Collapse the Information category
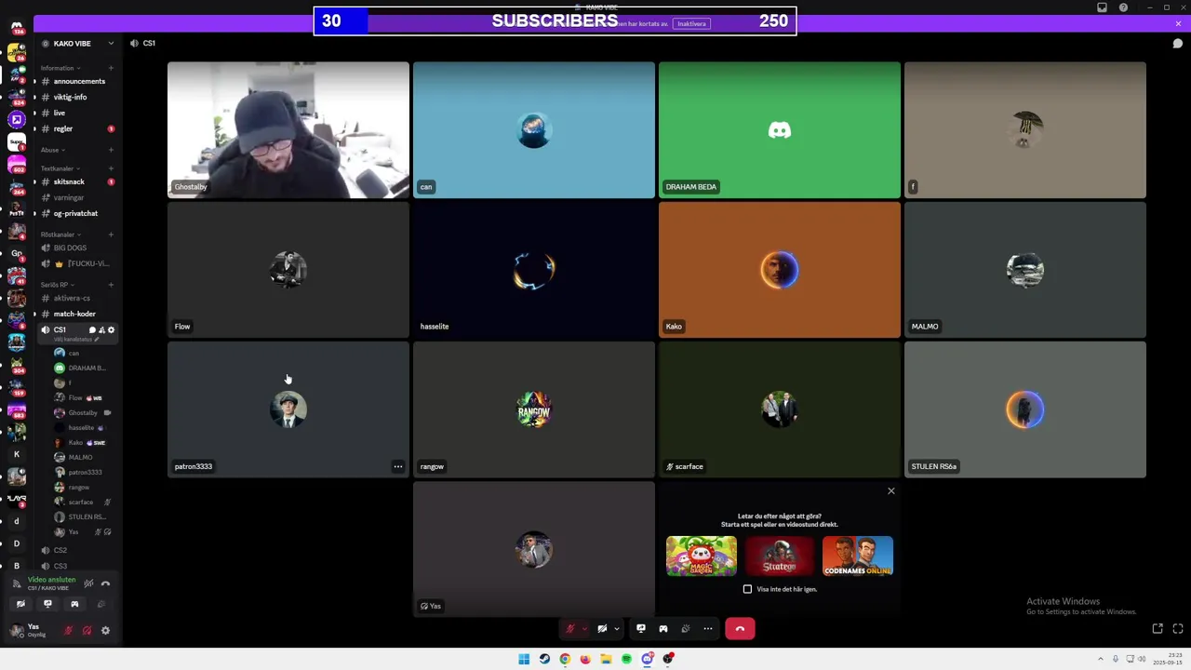The width and height of the screenshot is (1191, 670). tap(60, 68)
